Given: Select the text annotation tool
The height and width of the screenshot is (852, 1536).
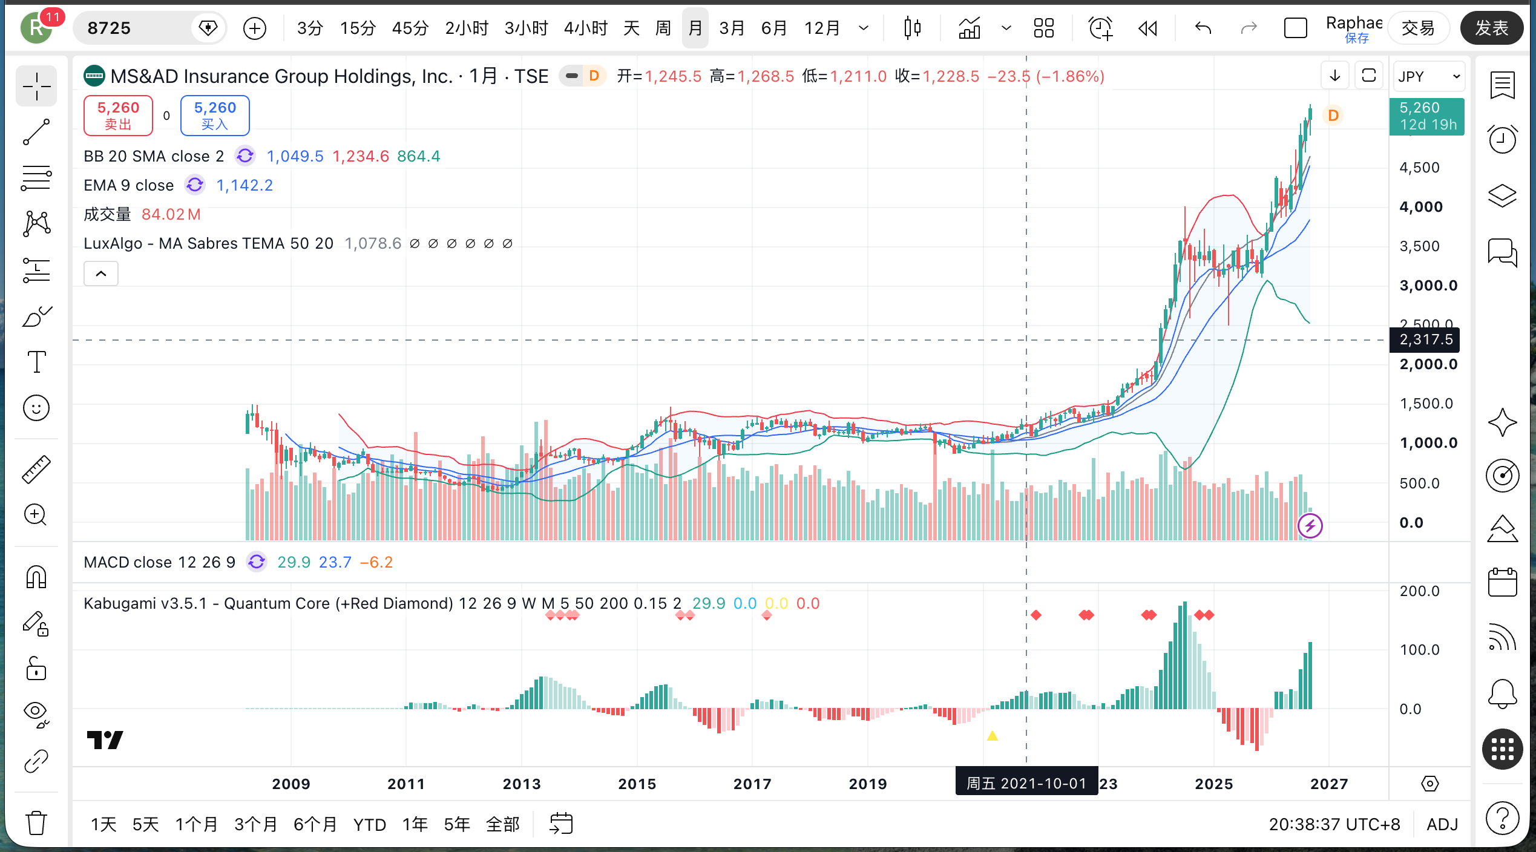Looking at the screenshot, I should pos(36,362).
